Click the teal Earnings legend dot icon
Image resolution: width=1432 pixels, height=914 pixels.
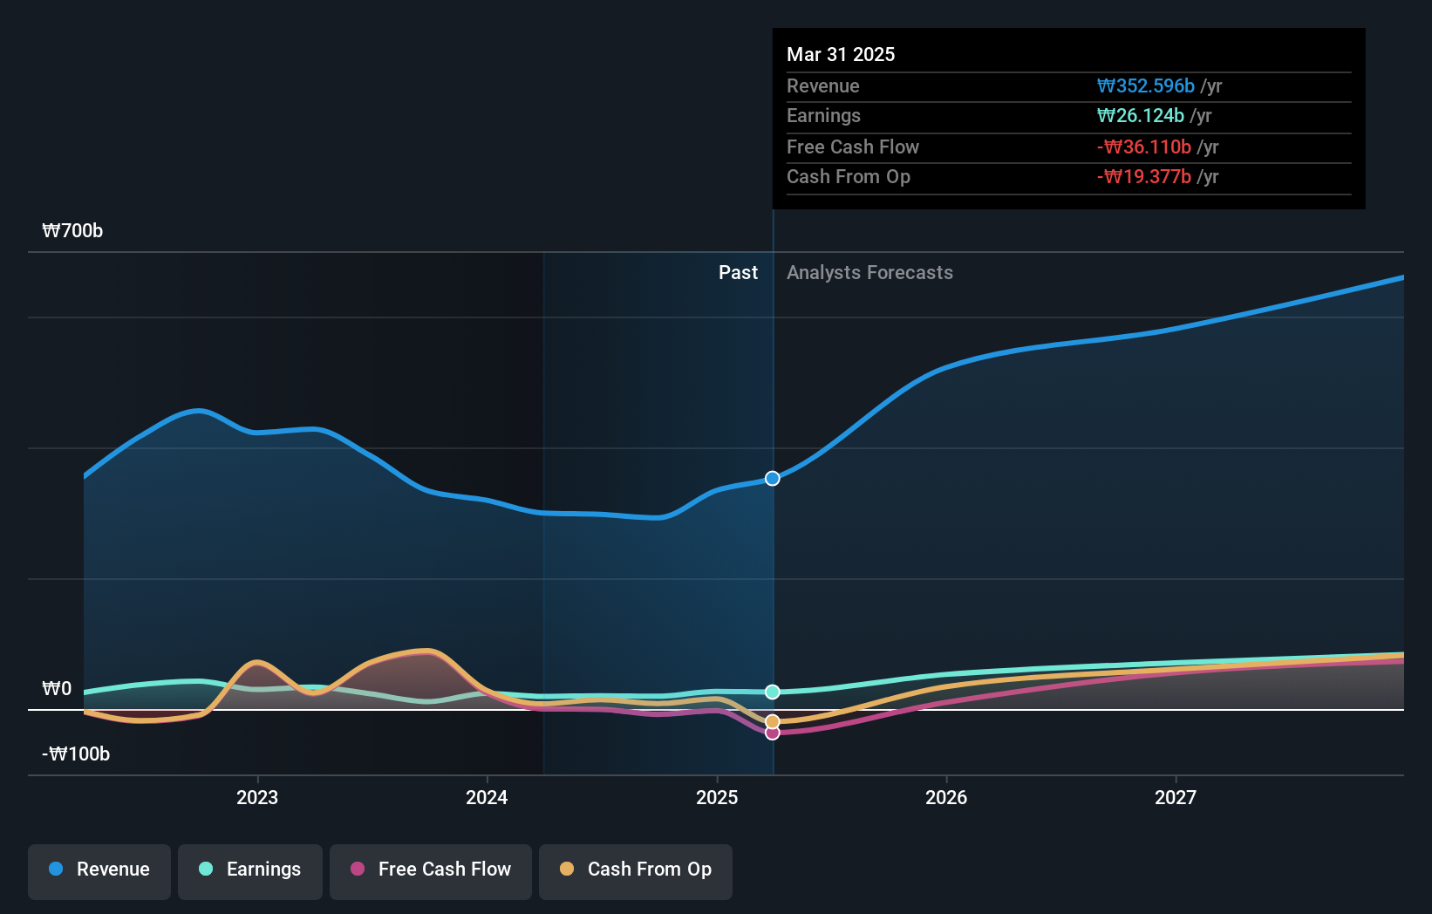[x=204, y=870]
